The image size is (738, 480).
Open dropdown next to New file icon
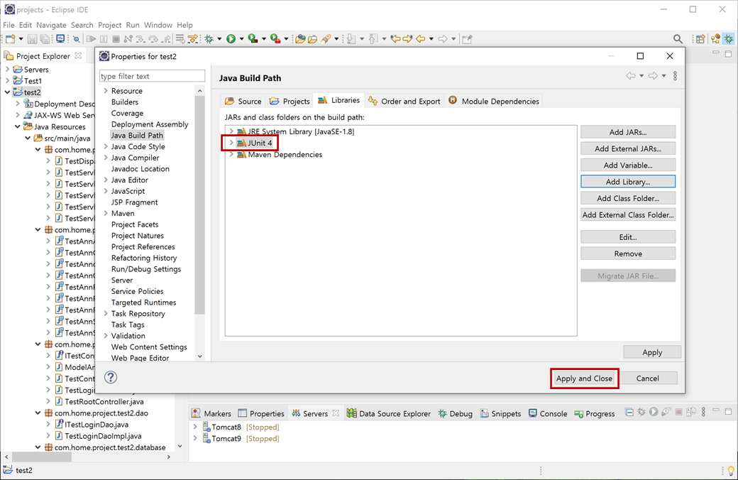tap(21, 39)
